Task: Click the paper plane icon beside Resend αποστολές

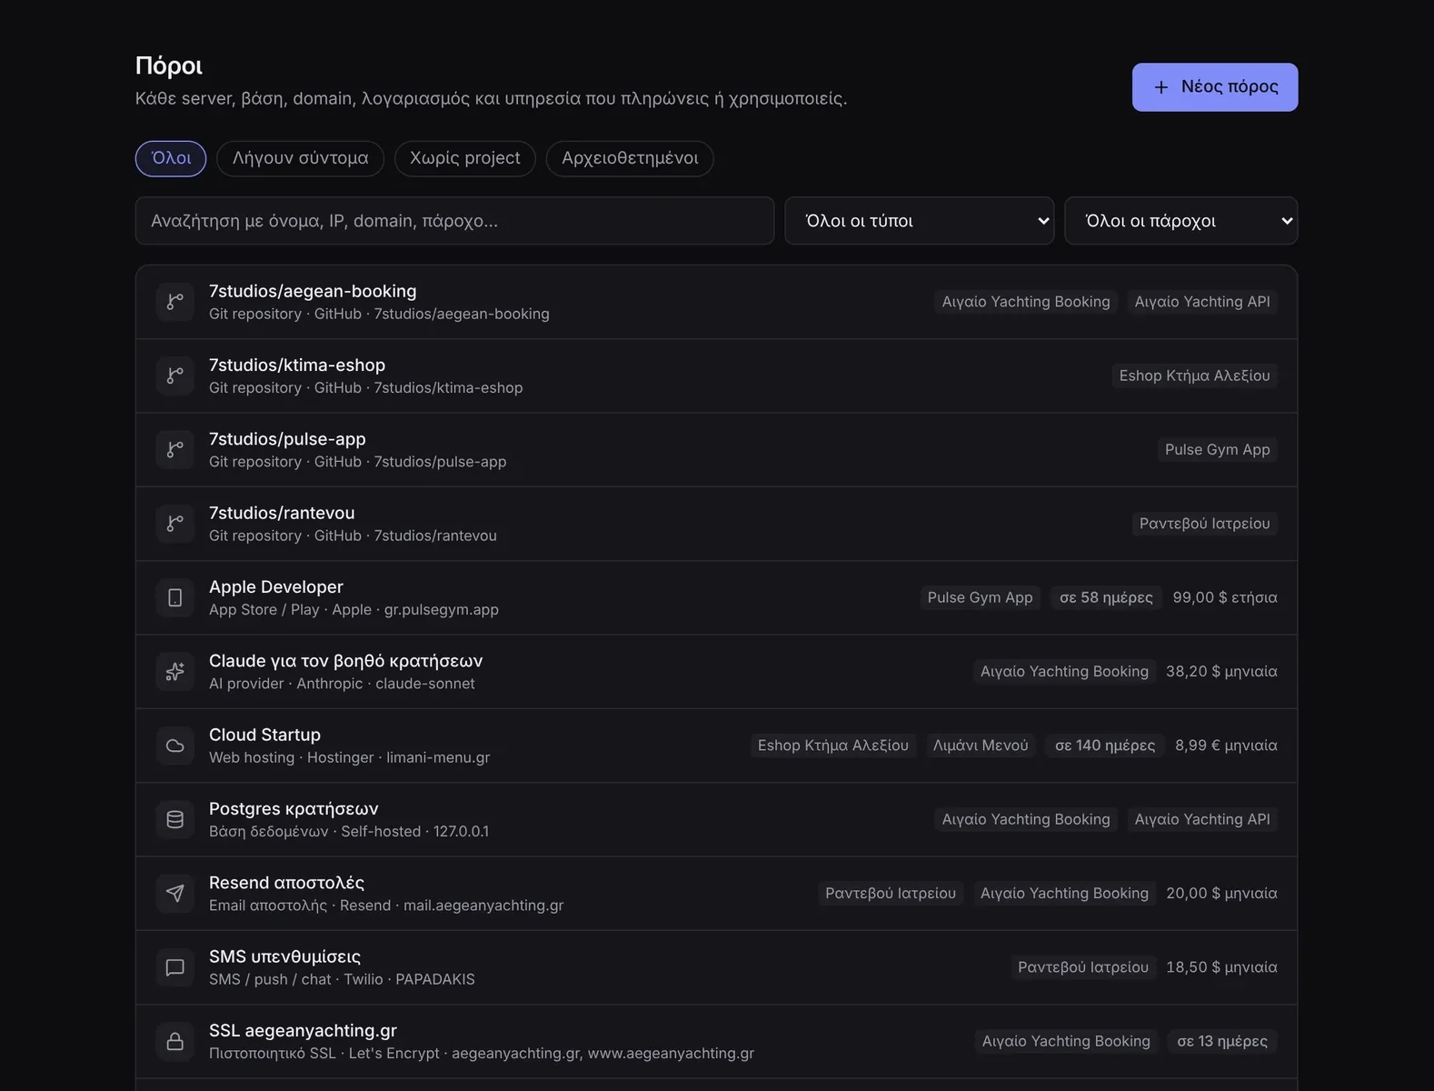Action: click(x=175, y=894)
